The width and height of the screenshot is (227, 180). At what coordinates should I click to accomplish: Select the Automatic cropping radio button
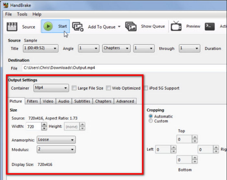(x=150, y=116)
